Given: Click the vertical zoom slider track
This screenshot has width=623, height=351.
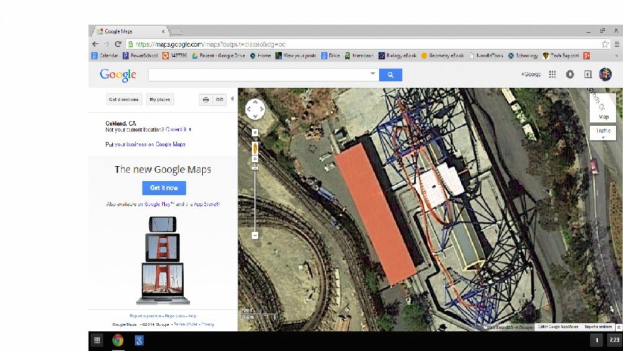Looking at the screenshot, I should click(x=255, y=200).
